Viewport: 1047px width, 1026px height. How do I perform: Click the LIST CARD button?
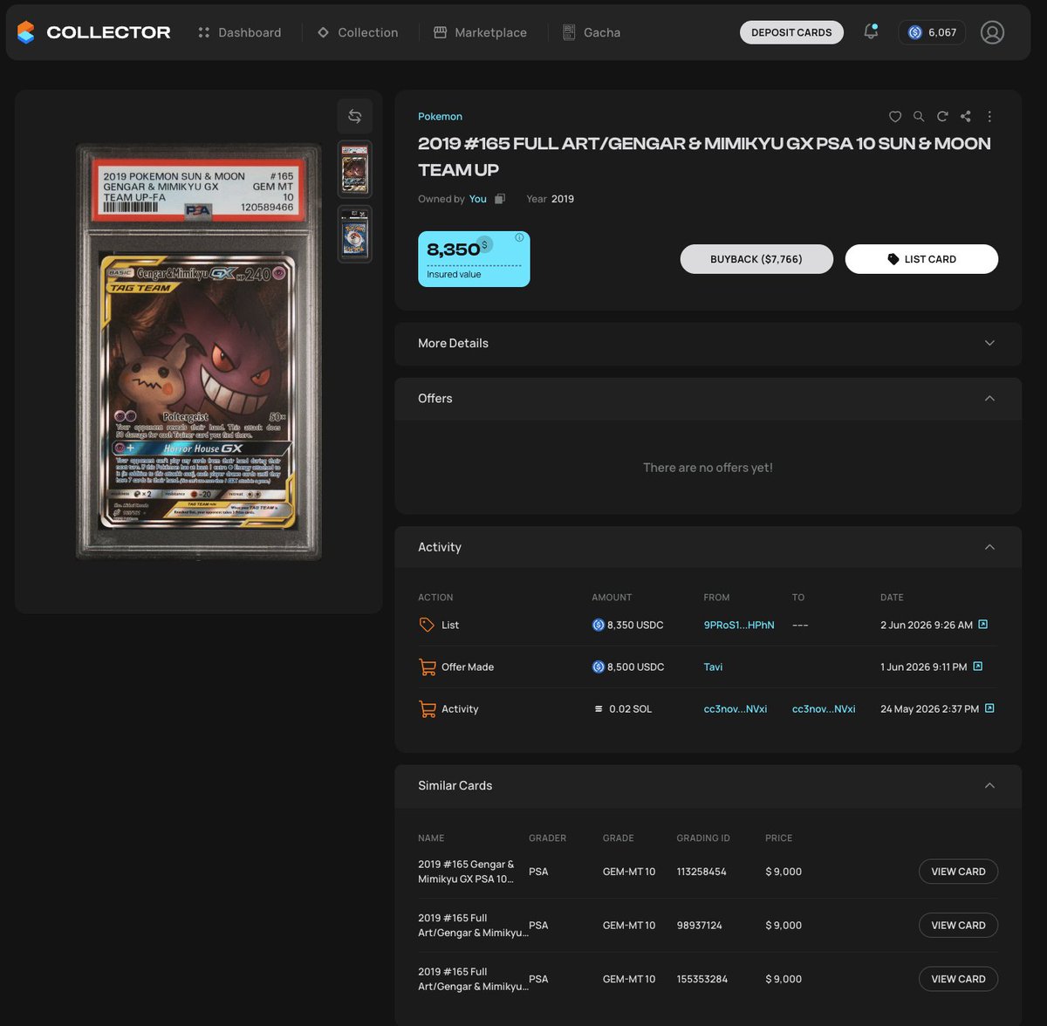pyautogui.click(x=921, y=259)
